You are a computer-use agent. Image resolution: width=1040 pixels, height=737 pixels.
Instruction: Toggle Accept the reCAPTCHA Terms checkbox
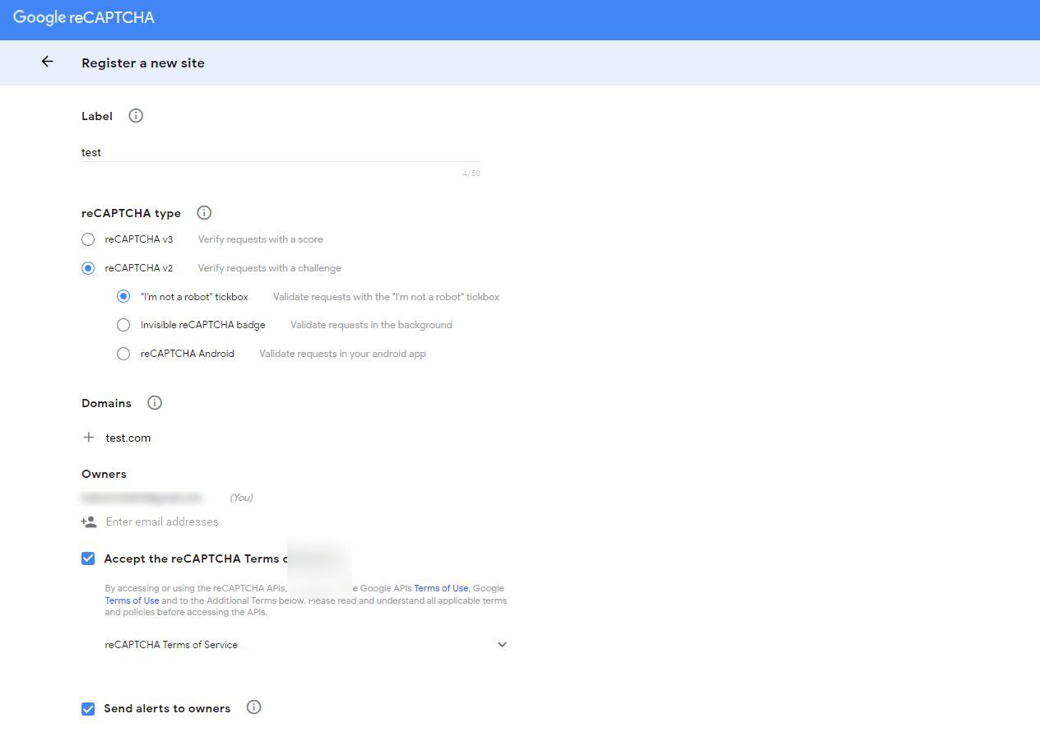(88, 559)
